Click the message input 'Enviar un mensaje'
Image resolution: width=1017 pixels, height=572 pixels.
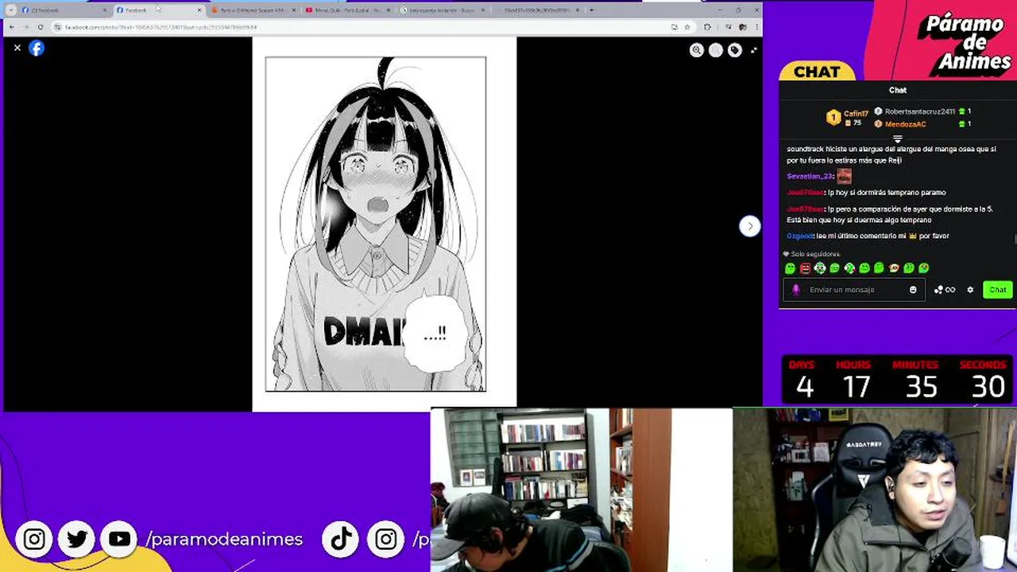(854, 290)
